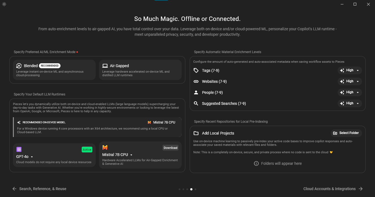Click the Mistral logo icon on model card
This screenshot has height=197, width=375.
click(105, 147)
